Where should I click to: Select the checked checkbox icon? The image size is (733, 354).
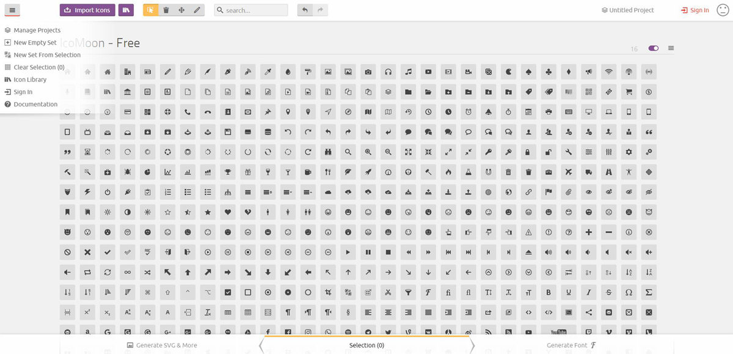click(228, 292)
